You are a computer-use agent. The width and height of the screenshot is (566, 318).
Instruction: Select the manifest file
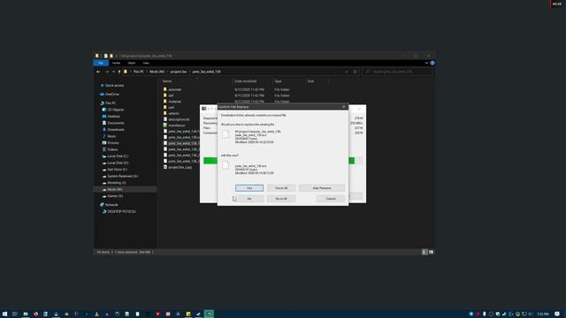coord(177,125)
